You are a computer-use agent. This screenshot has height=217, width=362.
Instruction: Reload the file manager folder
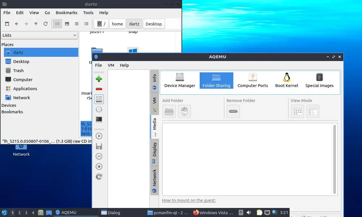(46, 24)
